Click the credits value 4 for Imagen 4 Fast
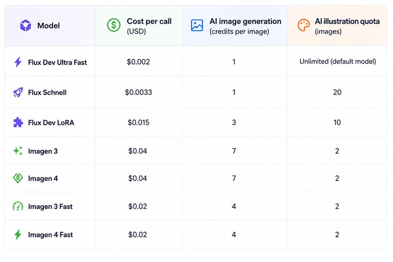Image resolution: width=393 pixels, height=262 pixels. (x=234, y=235)
